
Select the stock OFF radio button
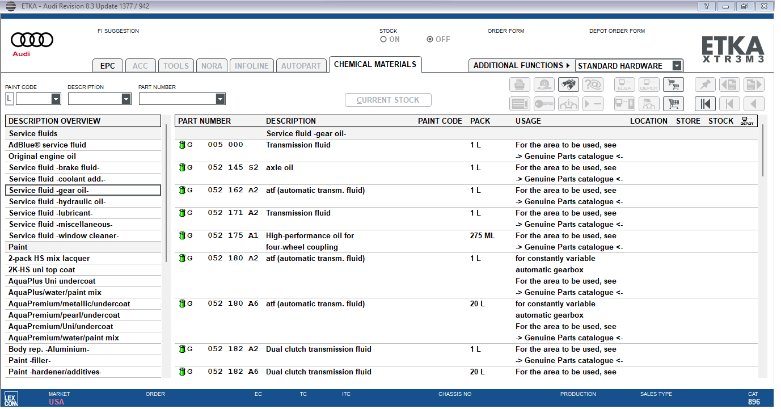430,40
